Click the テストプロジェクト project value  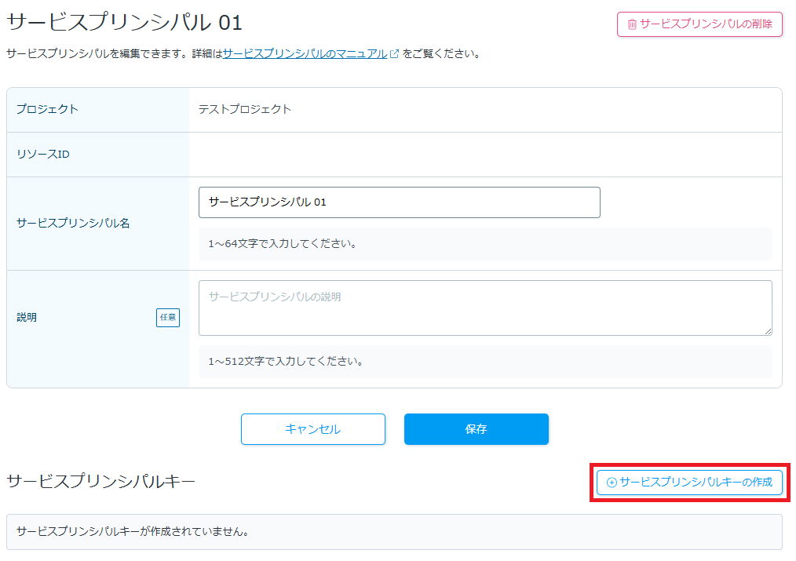coord(244,109)
